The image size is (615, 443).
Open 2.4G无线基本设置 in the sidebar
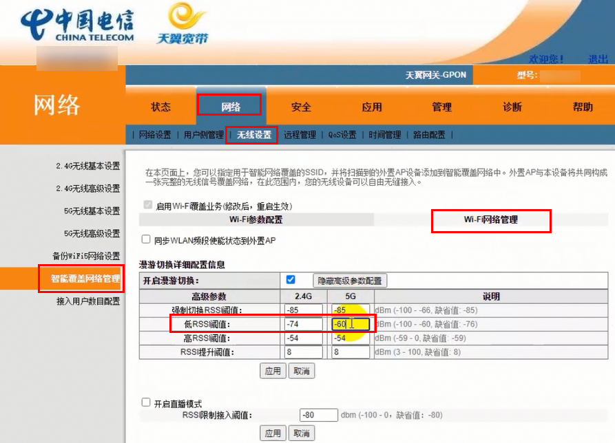pyautogui.click(x=87, y=166)
